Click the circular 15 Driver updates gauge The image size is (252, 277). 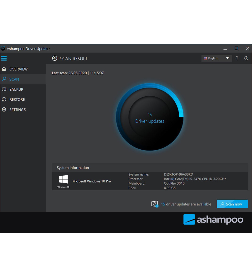[x=150, y=117]
